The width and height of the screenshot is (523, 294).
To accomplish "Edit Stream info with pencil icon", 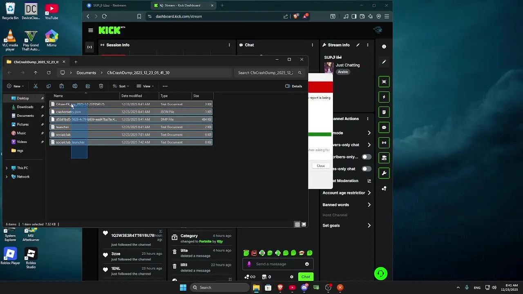I will point(358,45).
